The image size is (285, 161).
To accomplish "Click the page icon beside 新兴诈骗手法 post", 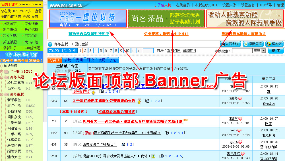I will [x=167, y=133].
